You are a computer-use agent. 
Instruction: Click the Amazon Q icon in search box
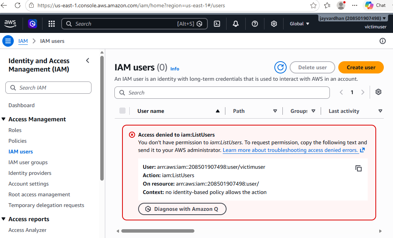click(x=199, y=24)
